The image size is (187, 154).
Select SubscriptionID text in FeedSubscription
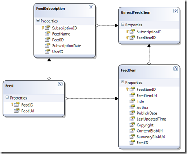pyautogui.click(x=65, y=28)
